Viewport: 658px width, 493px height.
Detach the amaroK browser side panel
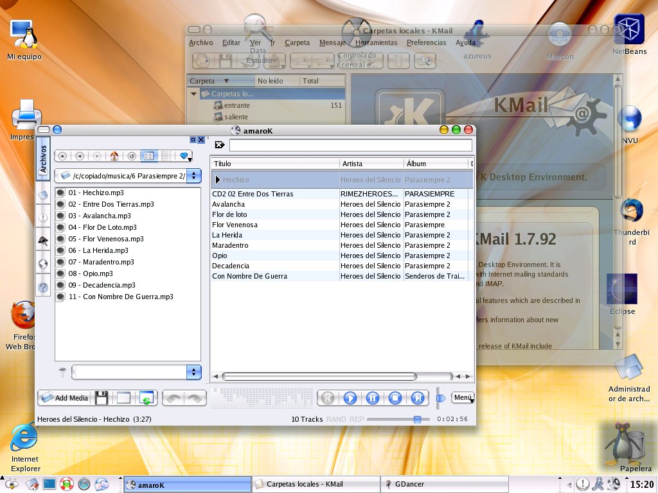193,139
